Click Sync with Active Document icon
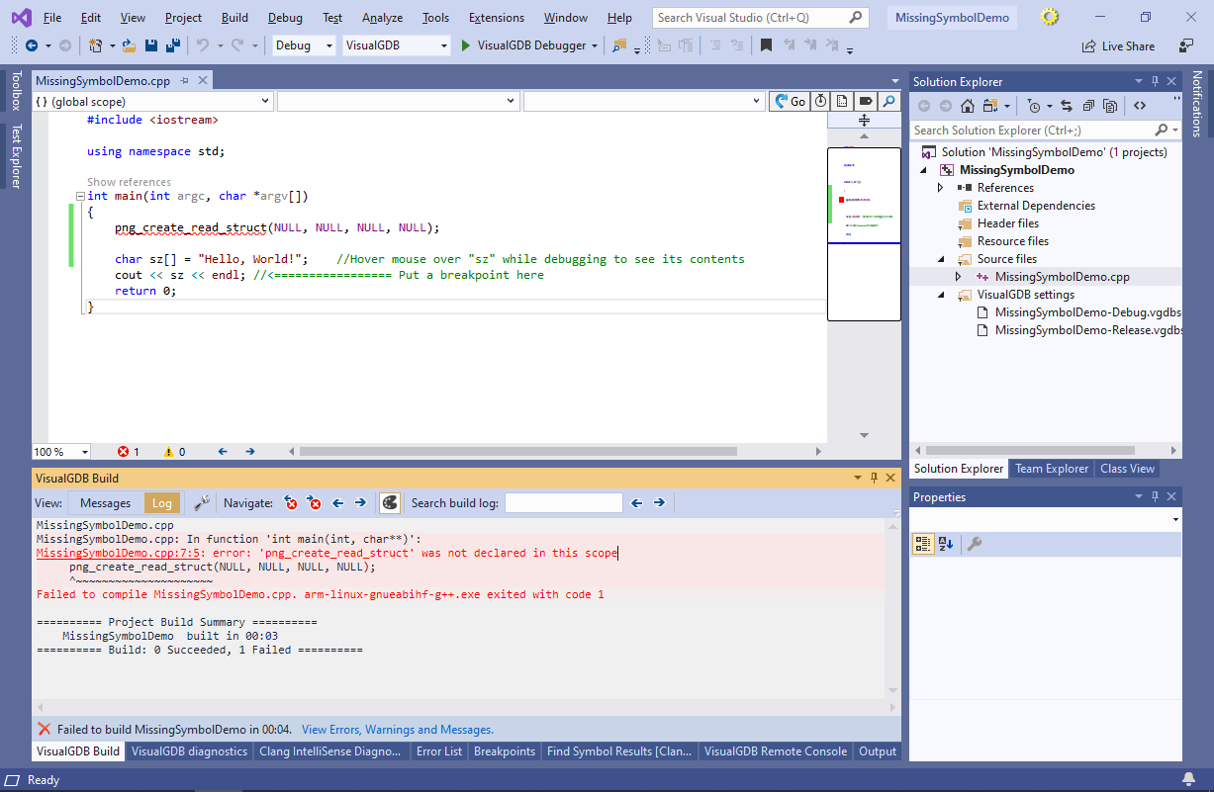This screenshot has height=792, width=1214. pos(1067,106)
